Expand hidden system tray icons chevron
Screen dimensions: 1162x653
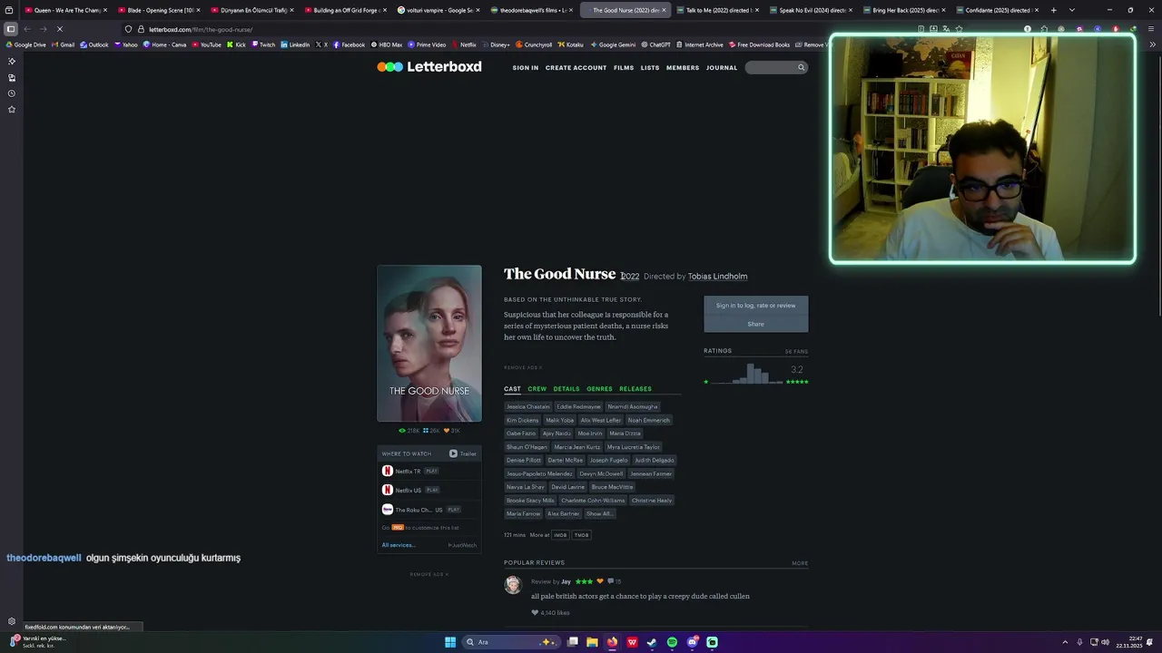pyautogui.click(x=1065, y=642)
